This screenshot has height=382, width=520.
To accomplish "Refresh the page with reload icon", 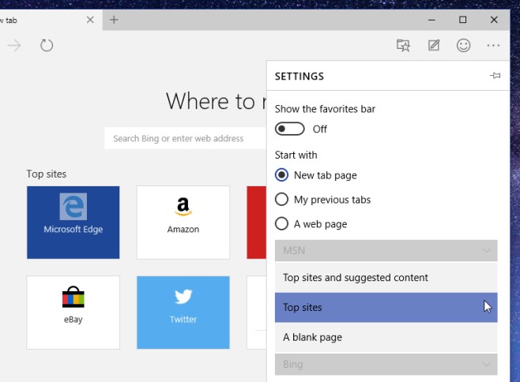I will pyautogui.click(x=47, y=46).
